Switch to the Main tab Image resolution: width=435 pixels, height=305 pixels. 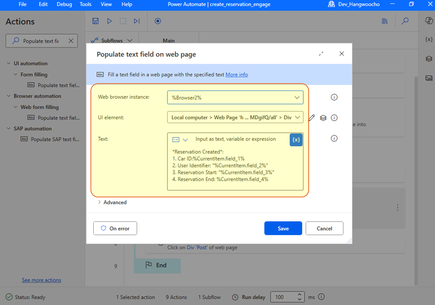pyautogui.click(x=169, y=40)
